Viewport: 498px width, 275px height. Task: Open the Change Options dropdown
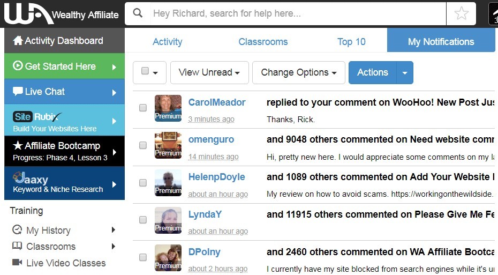tap(299, 72)
